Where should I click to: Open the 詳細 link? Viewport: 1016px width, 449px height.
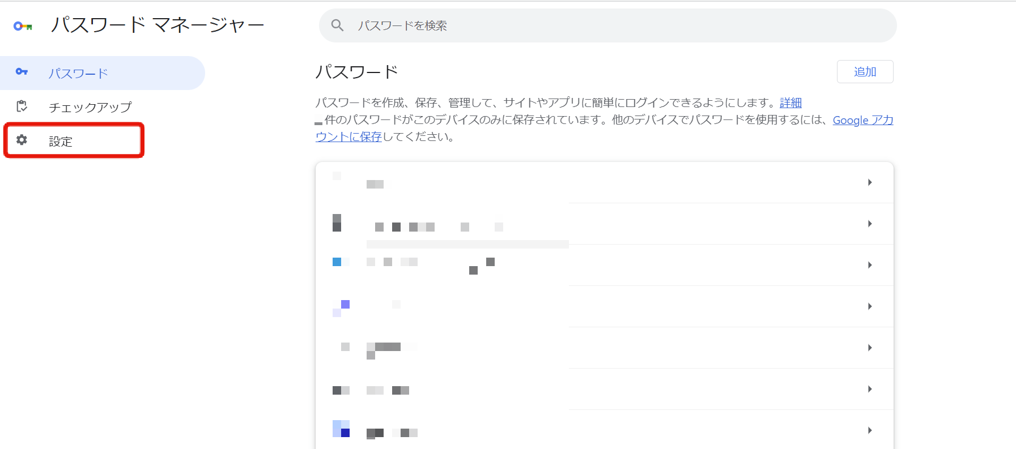pos(790,102)
